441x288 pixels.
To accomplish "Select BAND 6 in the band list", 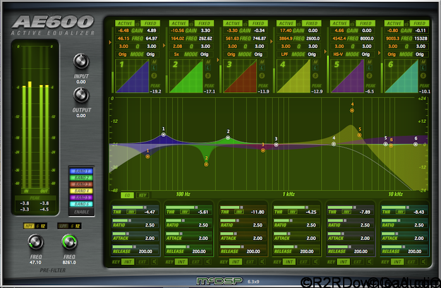I will pyautogui.click(x=82, y=204).
